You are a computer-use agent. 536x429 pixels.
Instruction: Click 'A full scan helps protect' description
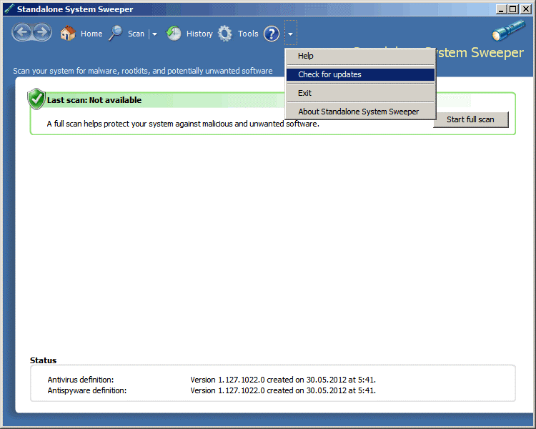click(183, 124)
